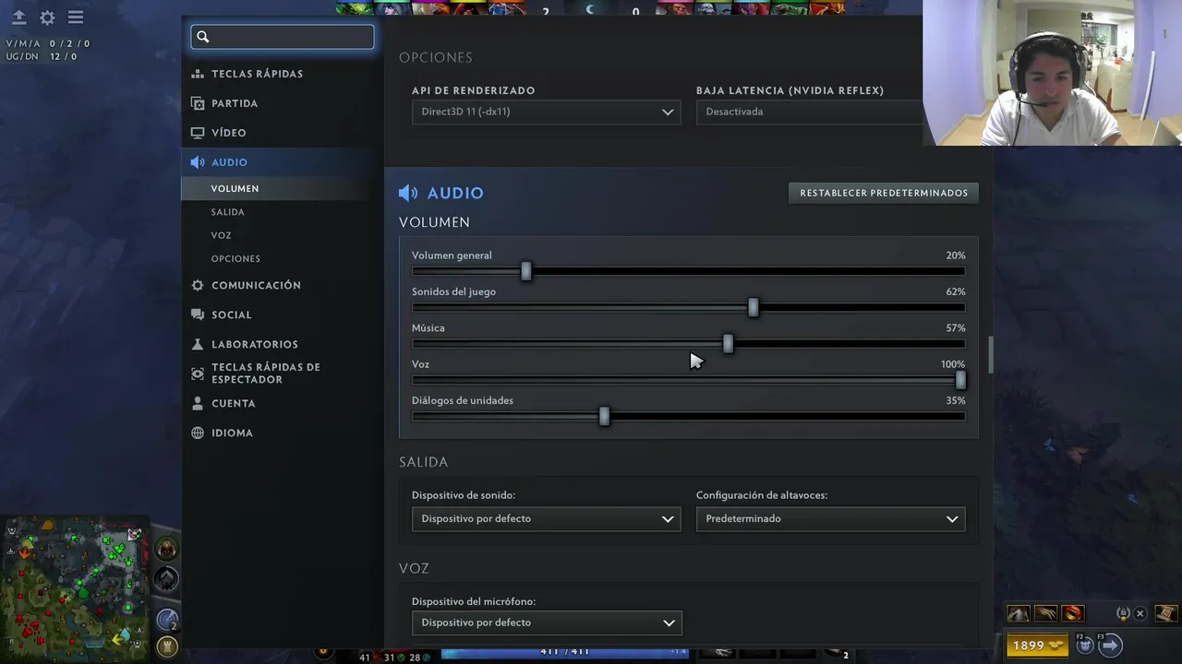Click the red ring item icon
Viewport: 1182px width, 664px height.
point(1072,613)
